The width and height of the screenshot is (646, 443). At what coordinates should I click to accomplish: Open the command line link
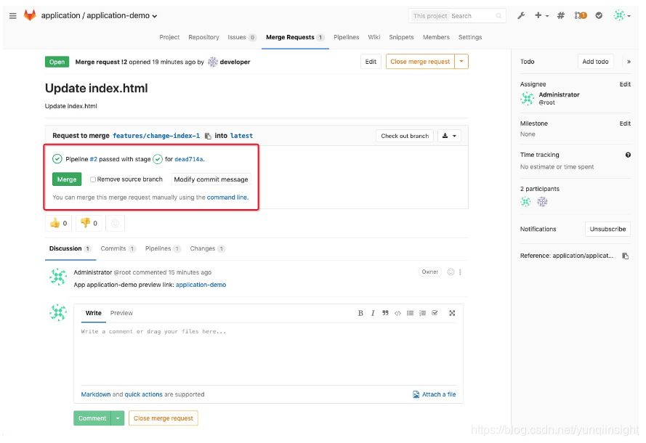tap(227, 198)
